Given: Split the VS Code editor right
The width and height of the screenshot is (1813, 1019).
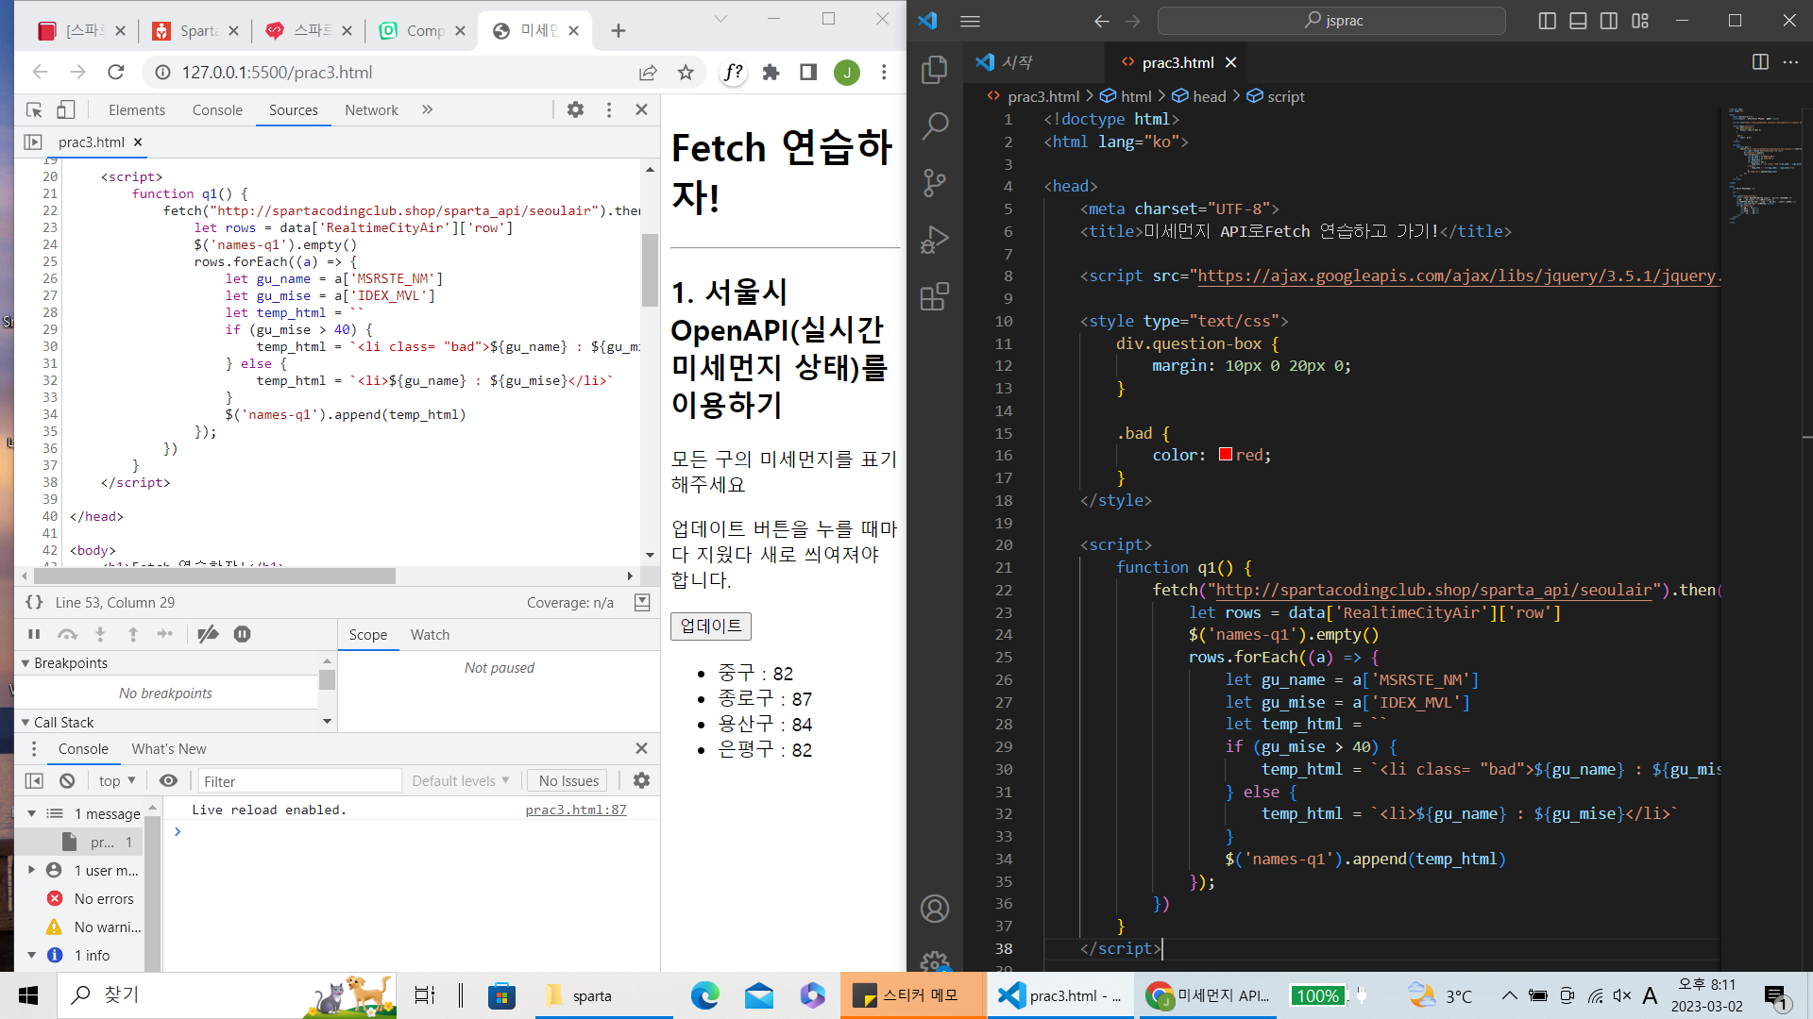Looking at the screenshot, I should pyautogui.click(x=1760, y=62).
